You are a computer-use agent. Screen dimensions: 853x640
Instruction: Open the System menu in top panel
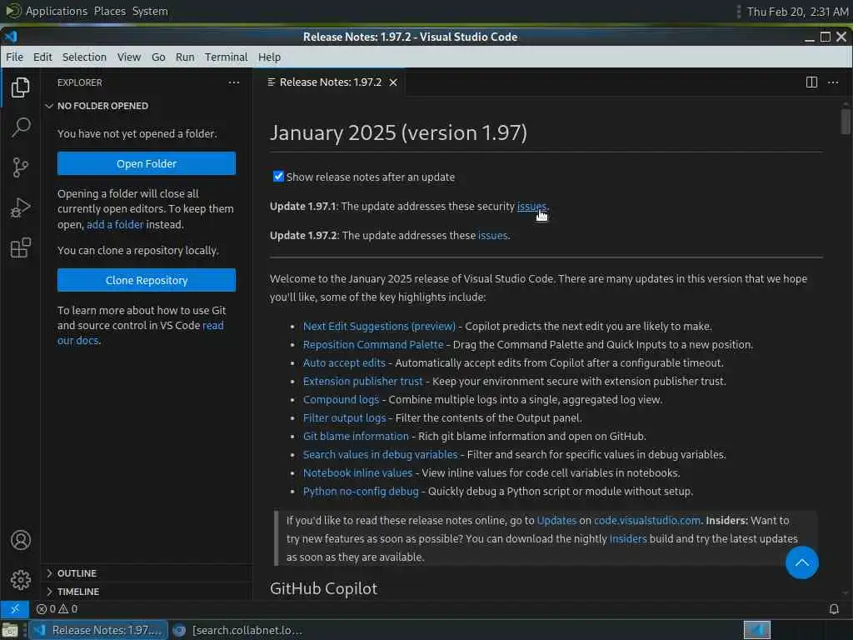tap(150, 11)
